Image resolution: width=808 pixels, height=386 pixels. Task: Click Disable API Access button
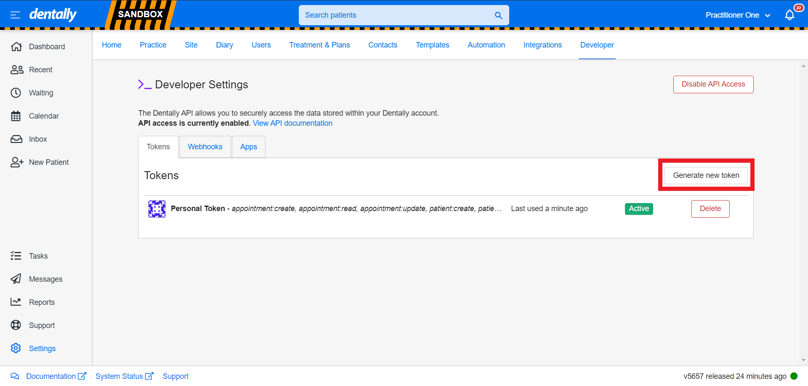point(713,85)
